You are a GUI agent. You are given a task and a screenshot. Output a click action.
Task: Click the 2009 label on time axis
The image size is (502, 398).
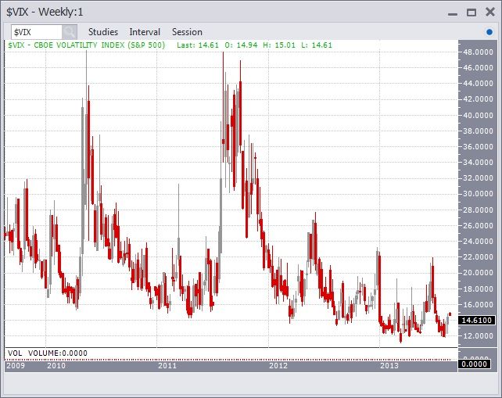click(16, 366)
